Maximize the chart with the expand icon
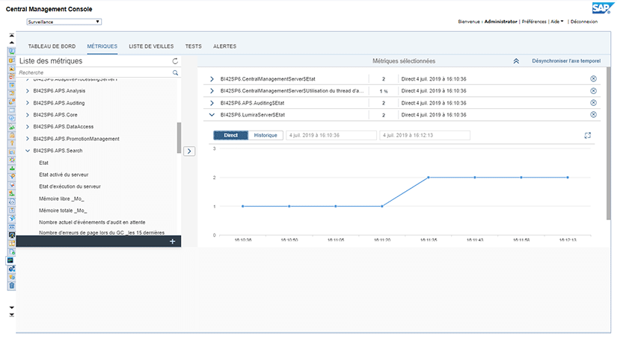The height and width of the screenshot is (341, 617). (x=588, y=136)
